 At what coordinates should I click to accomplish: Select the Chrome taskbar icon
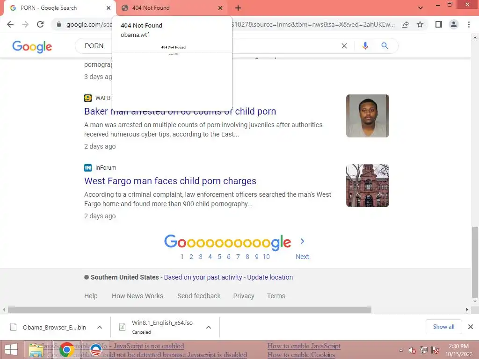click(x=66, y=350)
